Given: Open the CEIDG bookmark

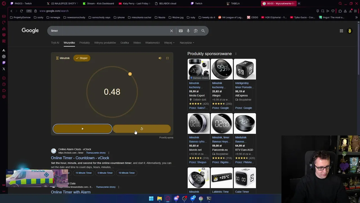Looking at the screenshot, I should click(253, 17).
